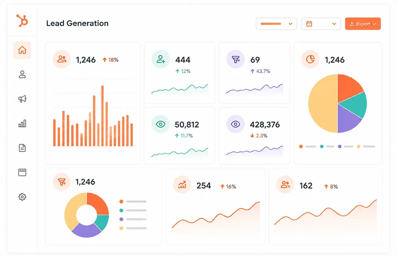Viewport: 397px width, 257px height.
Task: Click the purple eye icon beside 428,376
Action: click(x=236, y=124)
